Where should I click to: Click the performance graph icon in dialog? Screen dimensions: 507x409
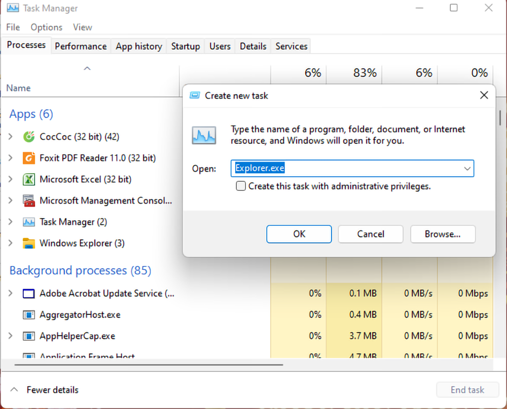204,135
